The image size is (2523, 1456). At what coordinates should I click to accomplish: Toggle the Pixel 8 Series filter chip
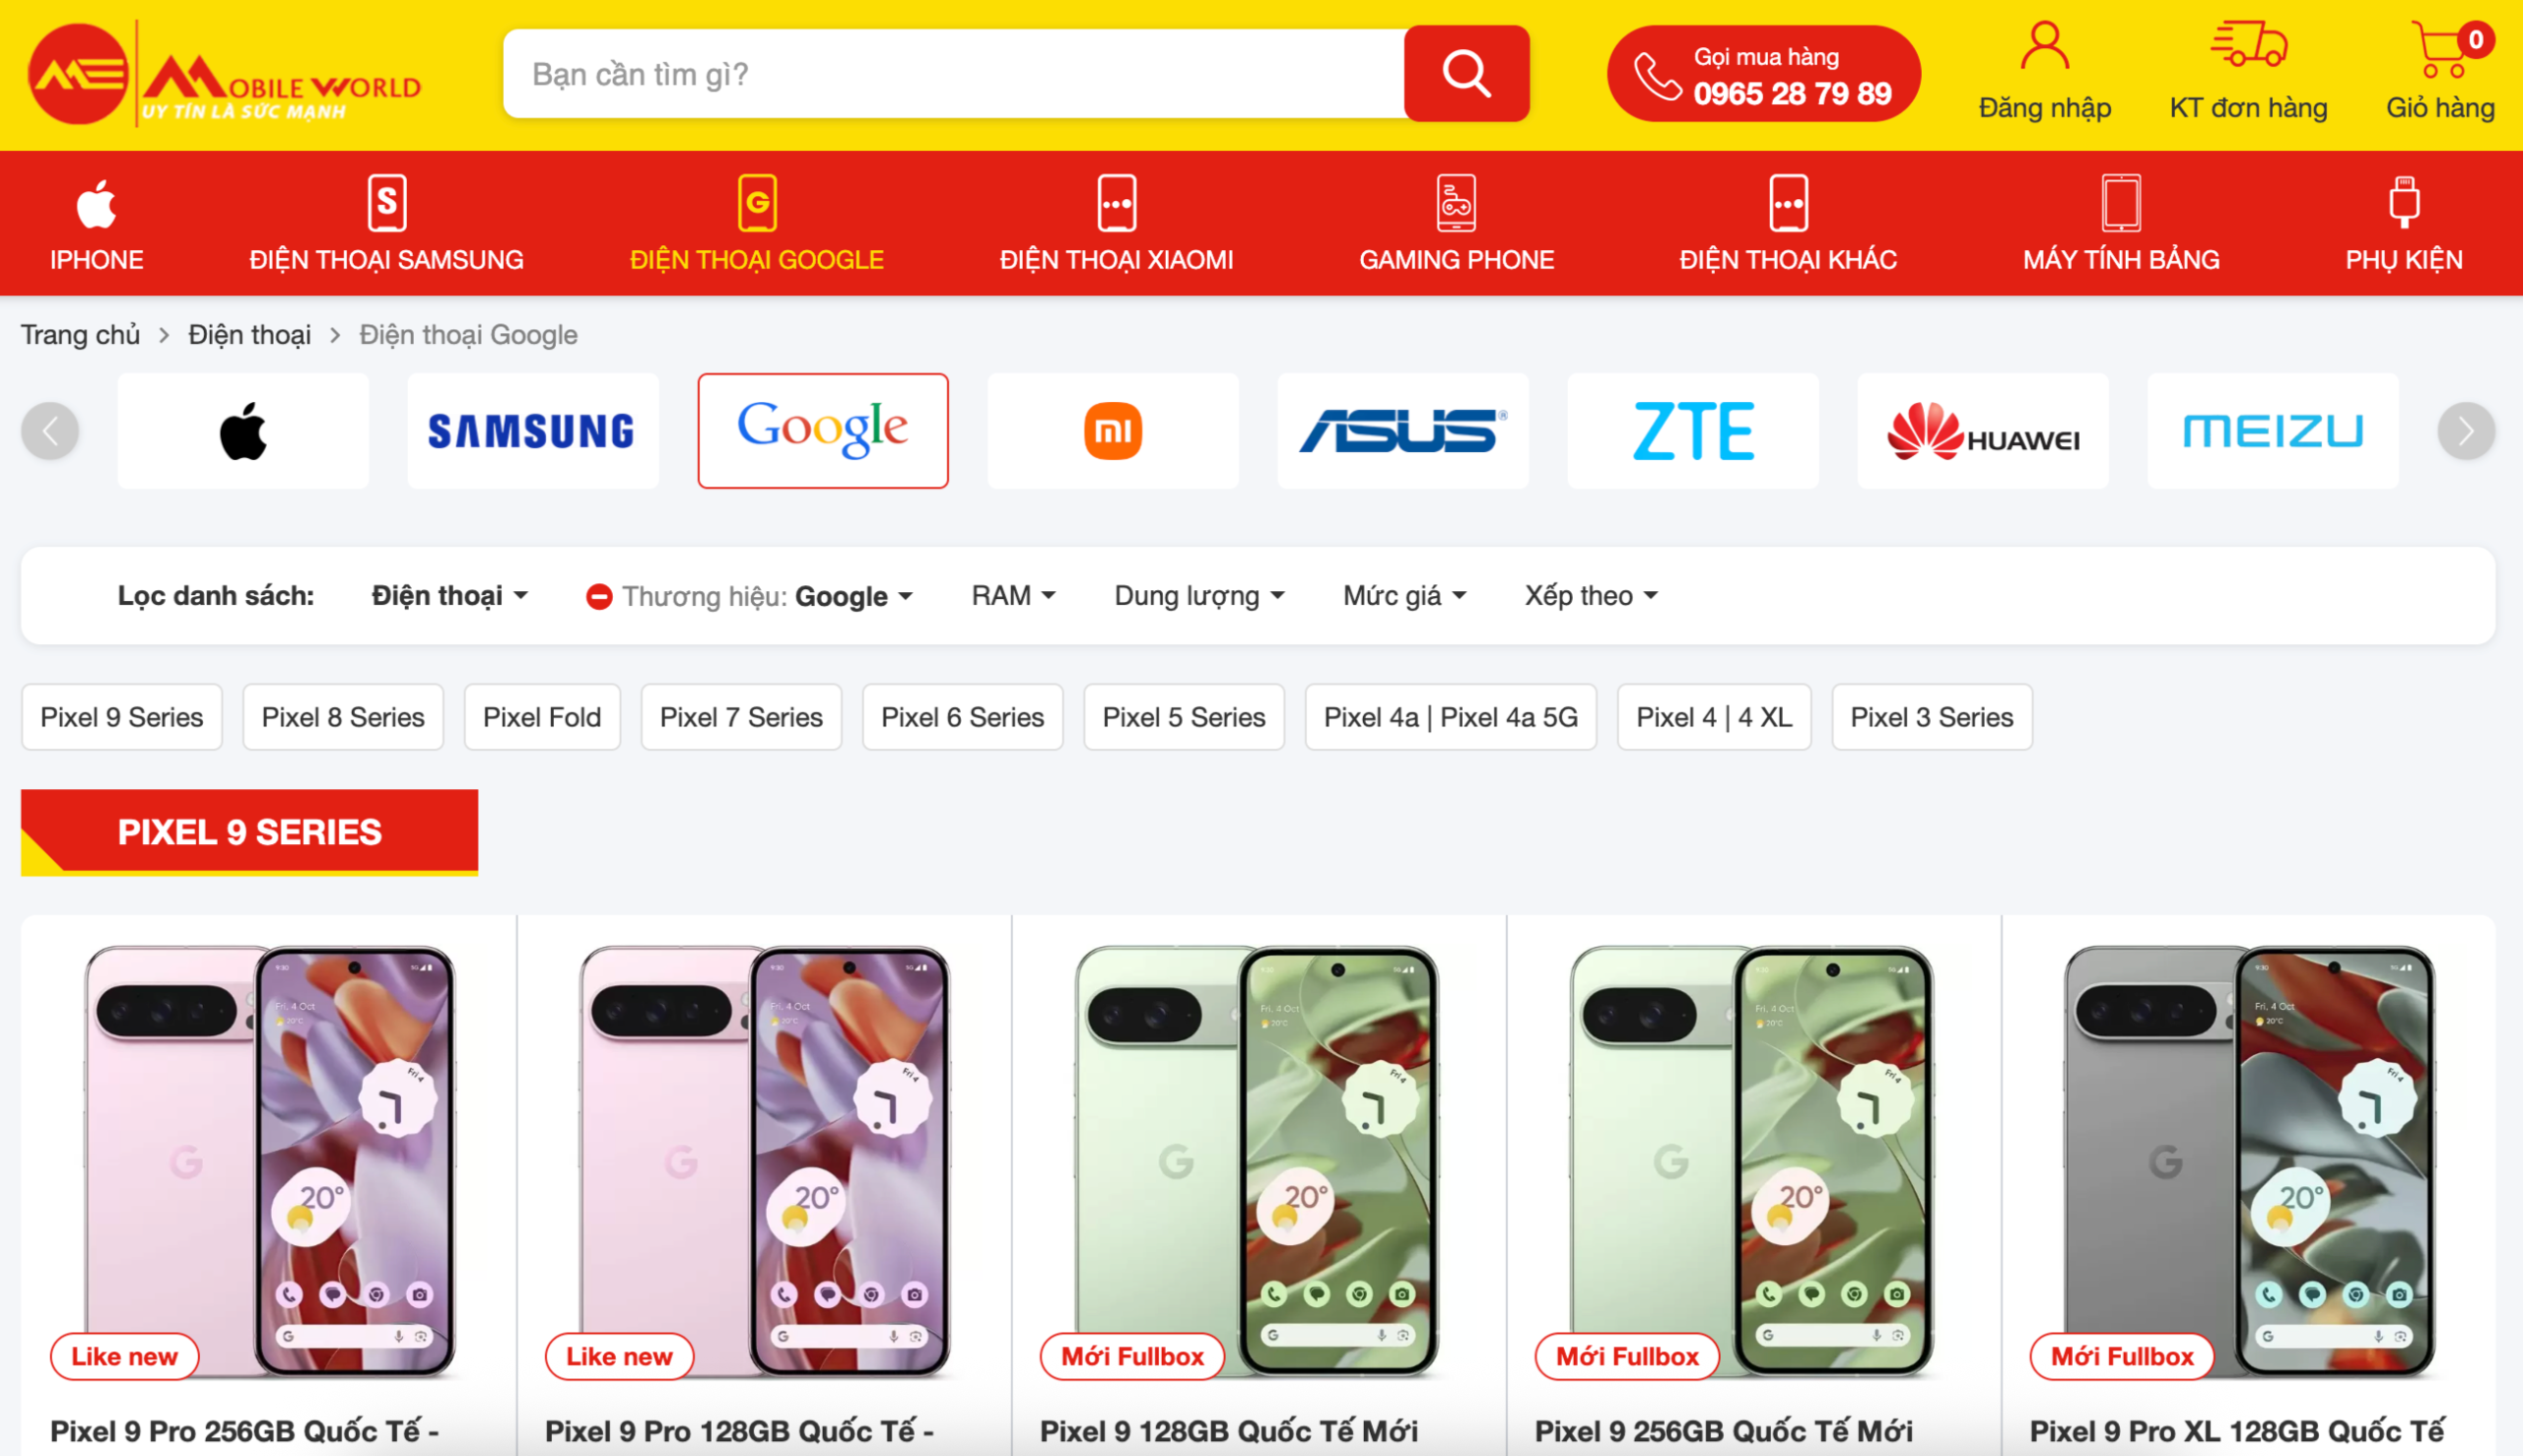click(343, 717)
